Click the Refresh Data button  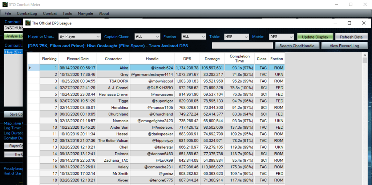pyautogui.click(x=351, y=37)
